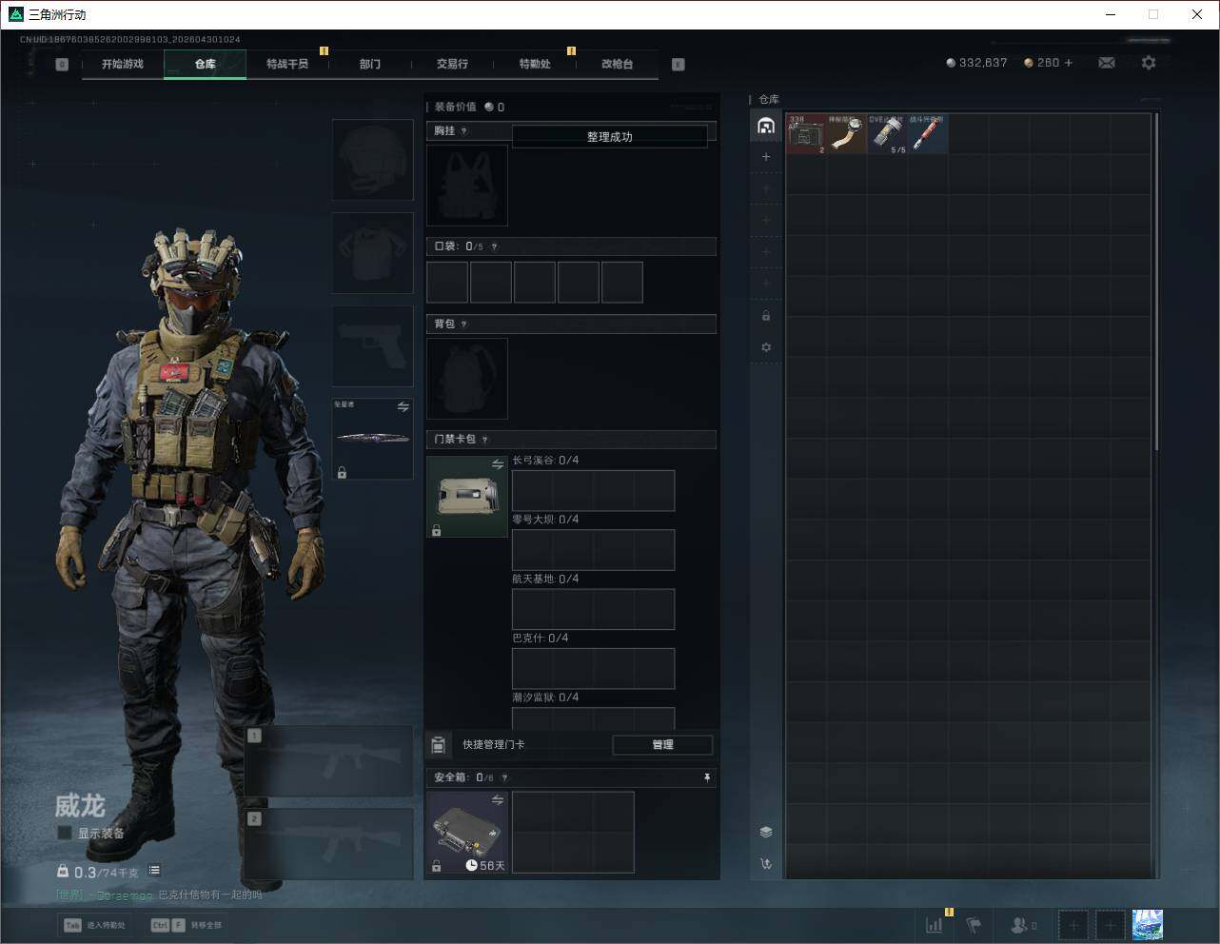The width and height of the screenshot is (1220, 944).
Task: Select the .338 ammo box item
Action: [x=806, y=134]
